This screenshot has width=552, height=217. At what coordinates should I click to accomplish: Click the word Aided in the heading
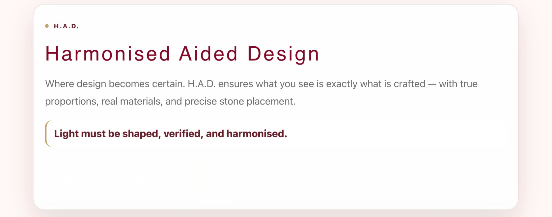[x=208, y=54]
